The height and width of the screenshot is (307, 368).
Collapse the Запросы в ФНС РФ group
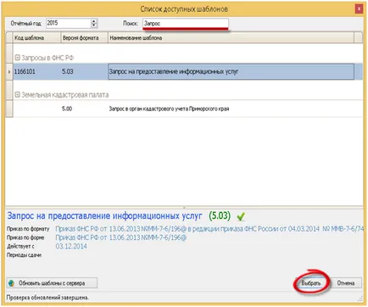[x=17, y=58]
